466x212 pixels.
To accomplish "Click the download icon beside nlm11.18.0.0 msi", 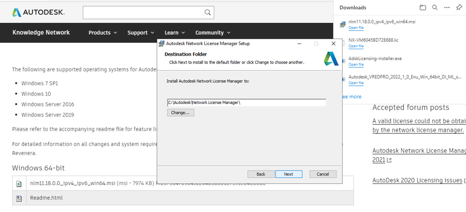I will point(19,184).
